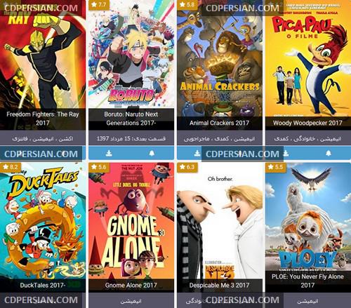Screen dimensions: 351x308
Task: Click the 5.5 star rating on PLOE
Action: point(276,167)
